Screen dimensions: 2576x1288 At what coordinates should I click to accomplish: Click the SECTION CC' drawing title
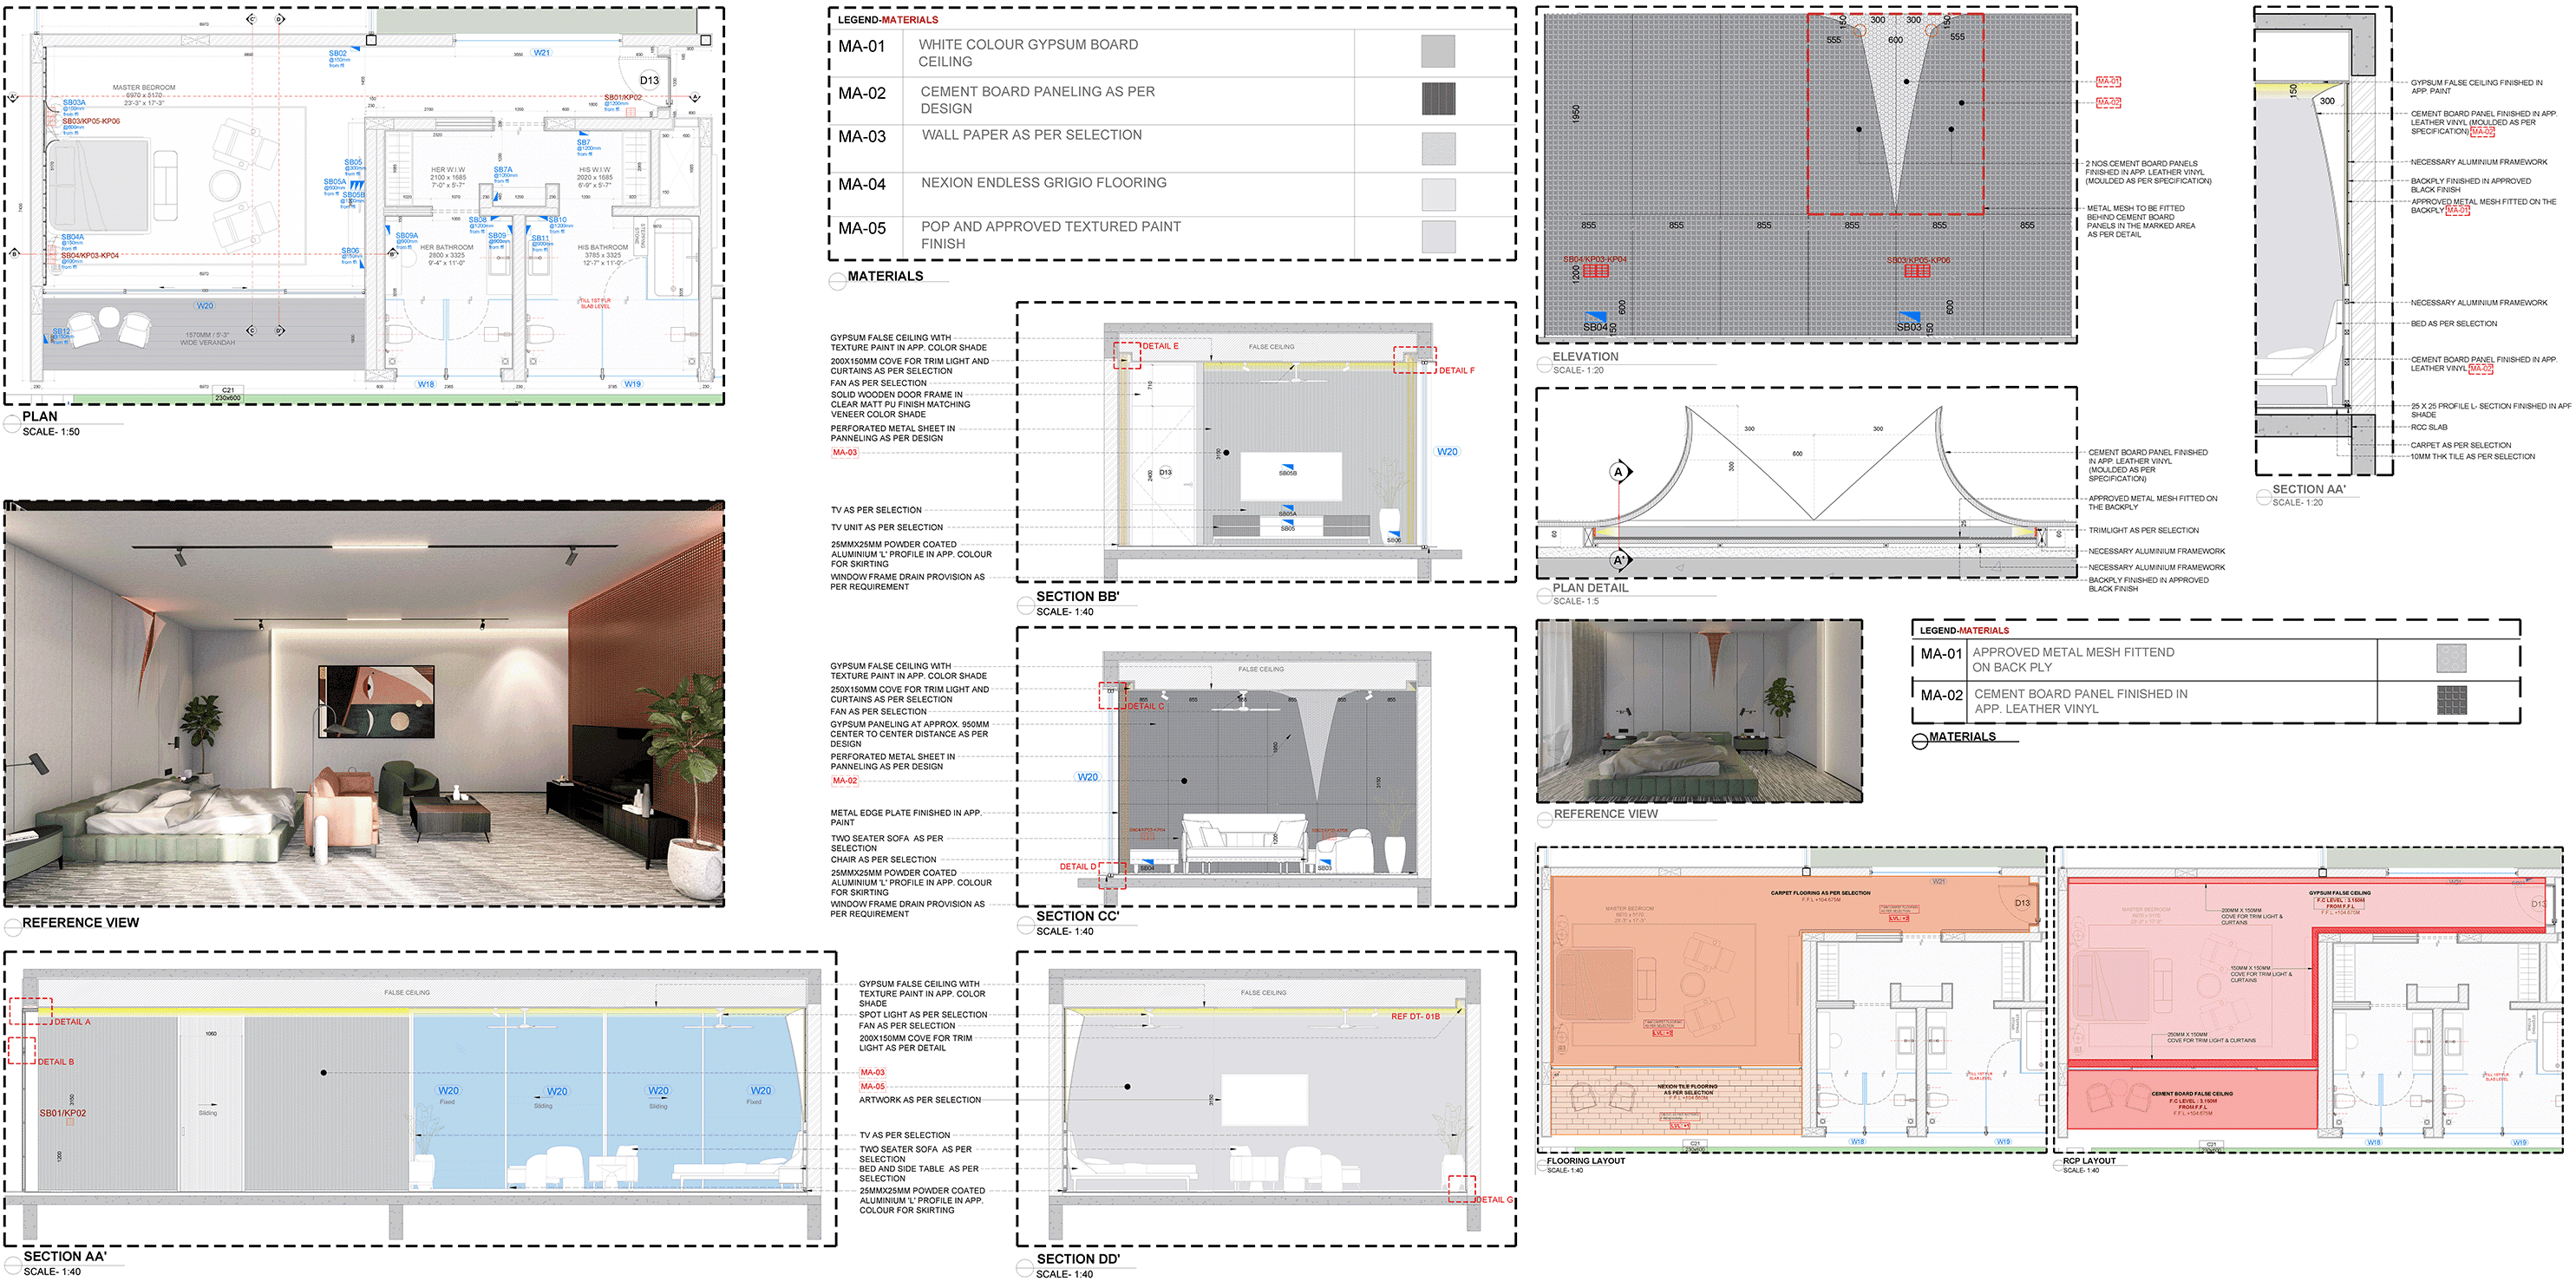coord(1077,916)
